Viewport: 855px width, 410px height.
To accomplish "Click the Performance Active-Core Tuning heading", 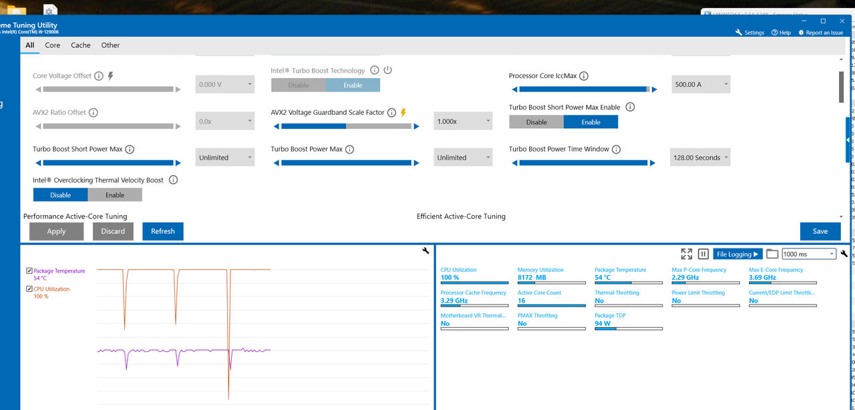I will [x=75, y=216].
